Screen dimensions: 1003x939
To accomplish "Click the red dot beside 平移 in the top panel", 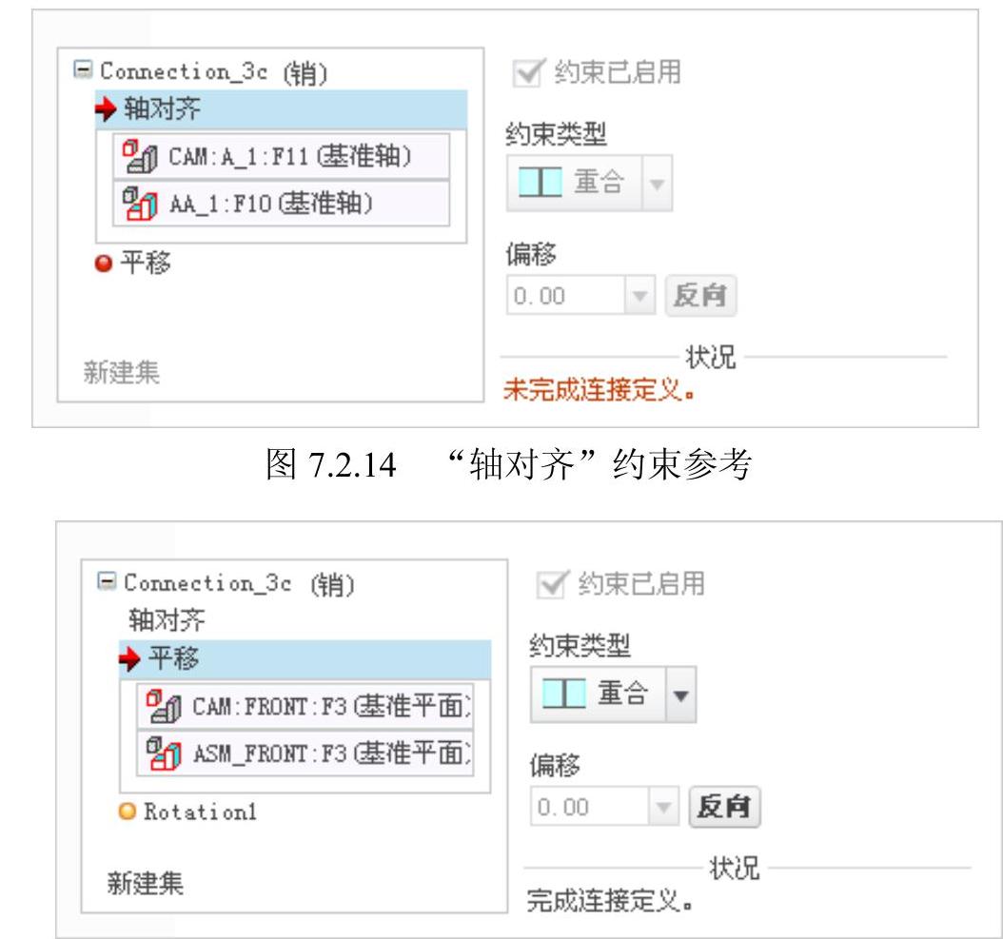I will pyautogui.click(x=103, y=263).
